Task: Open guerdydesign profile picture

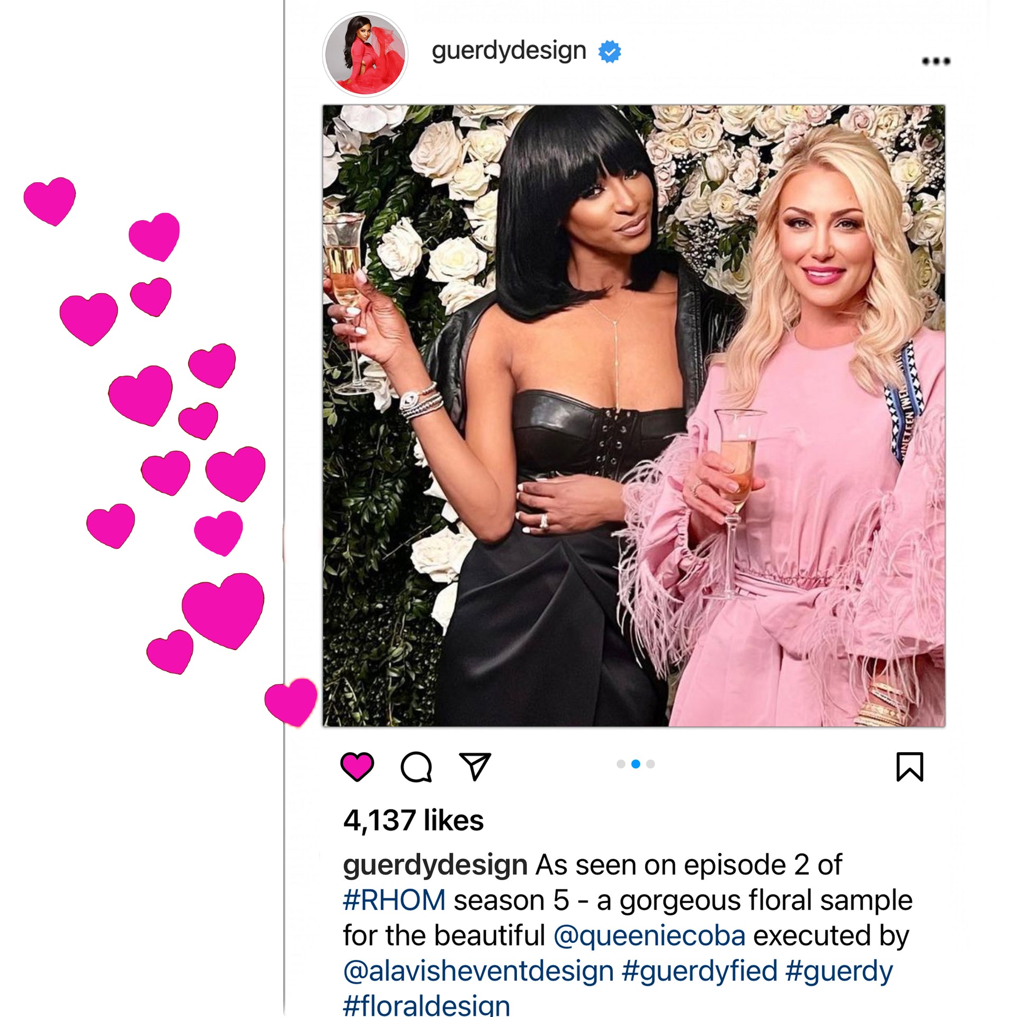Action: 365,54
